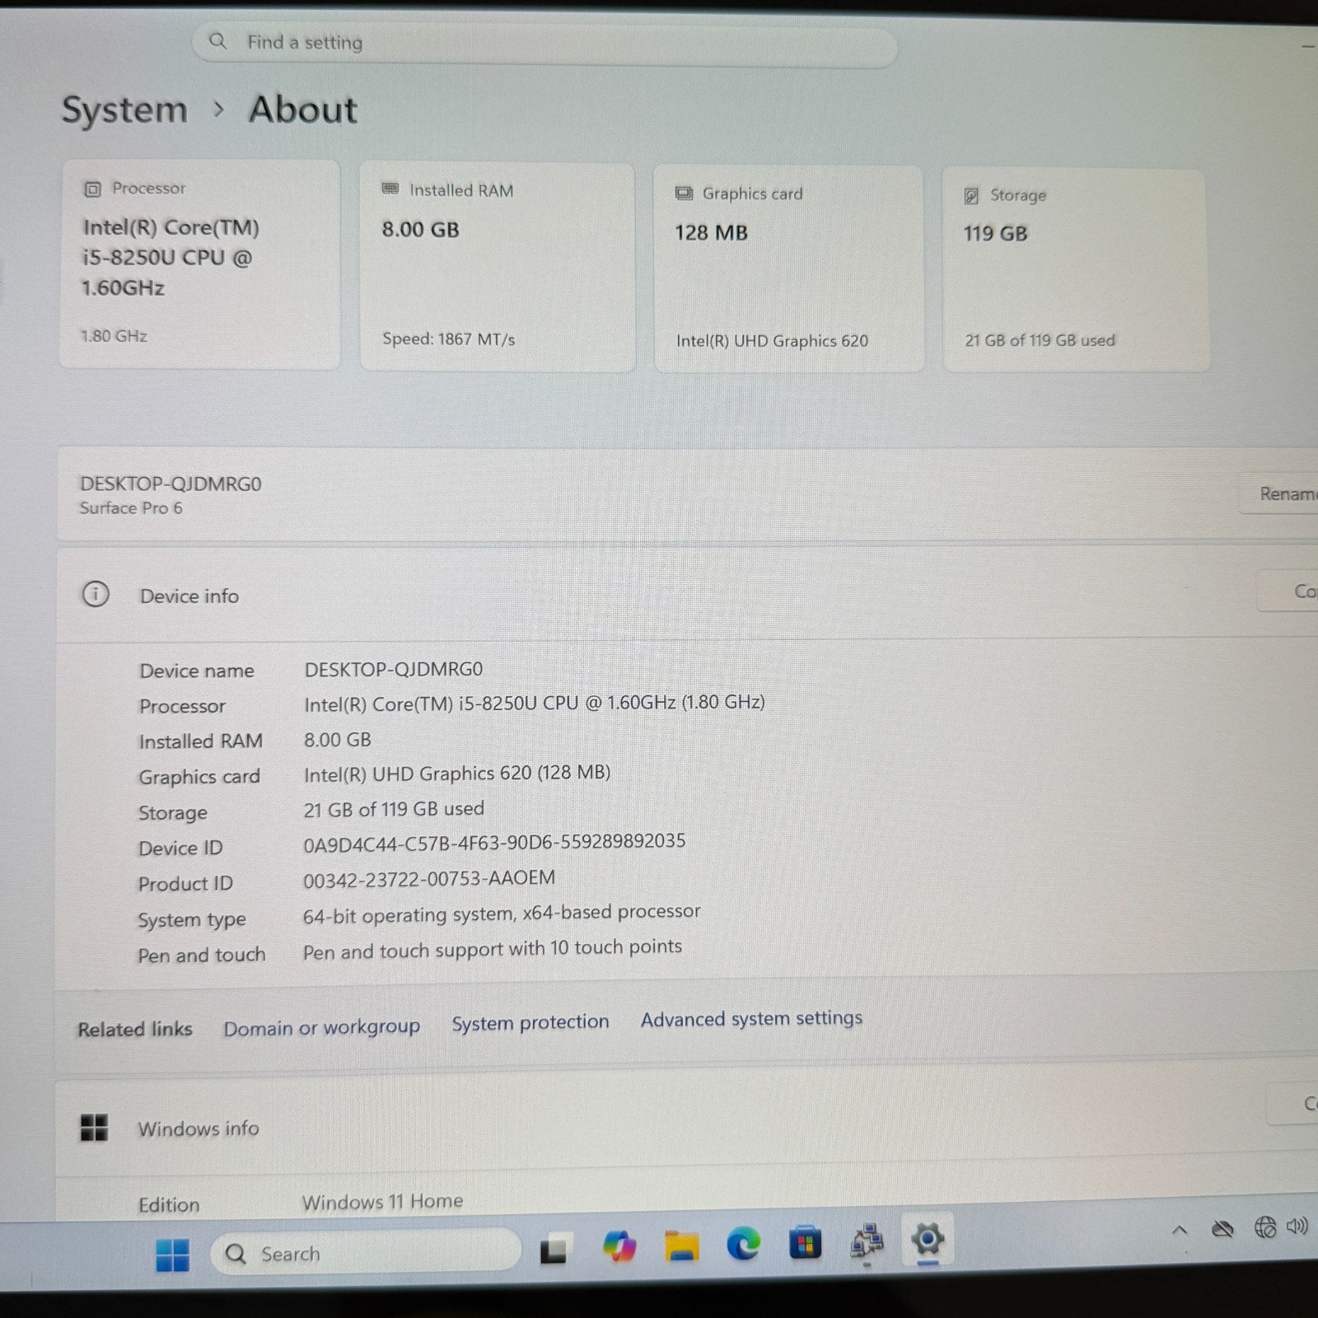Launch Copilot from the taskbar
This screenshot has width=1318, height=1318.
[x=619, y=1246]
